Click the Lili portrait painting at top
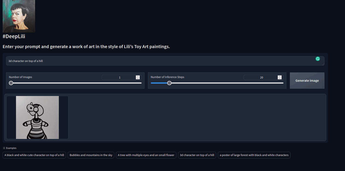The image size is (345, 171). coord(19,16)
